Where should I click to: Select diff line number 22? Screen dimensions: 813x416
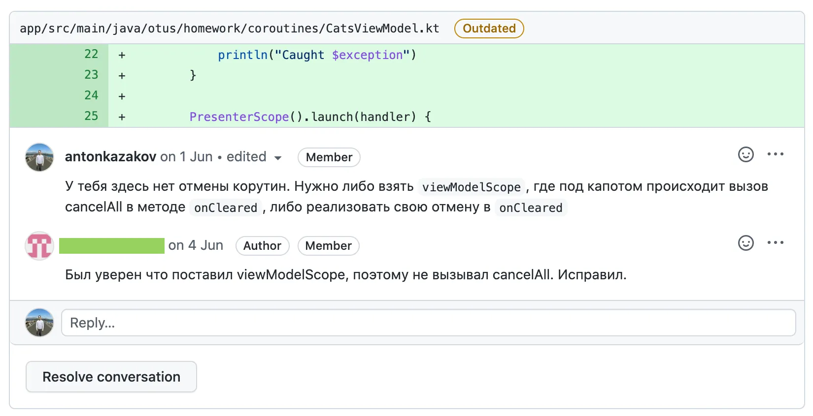pos(92,54)
